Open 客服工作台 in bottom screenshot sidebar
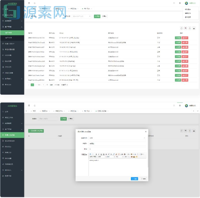200x198 pixels. point(12,118)
